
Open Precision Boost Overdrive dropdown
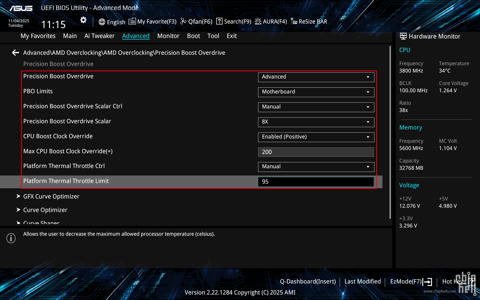pyautogui.click(x=316, y=77)
